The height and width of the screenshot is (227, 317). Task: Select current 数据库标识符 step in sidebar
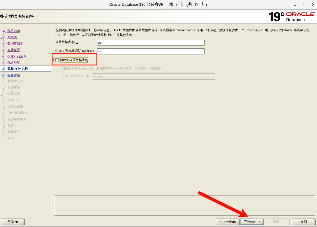point(17,68)
